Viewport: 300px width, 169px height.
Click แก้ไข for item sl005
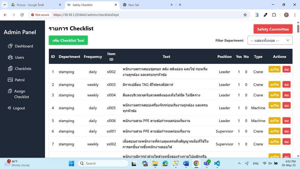[x=275, y=105]
